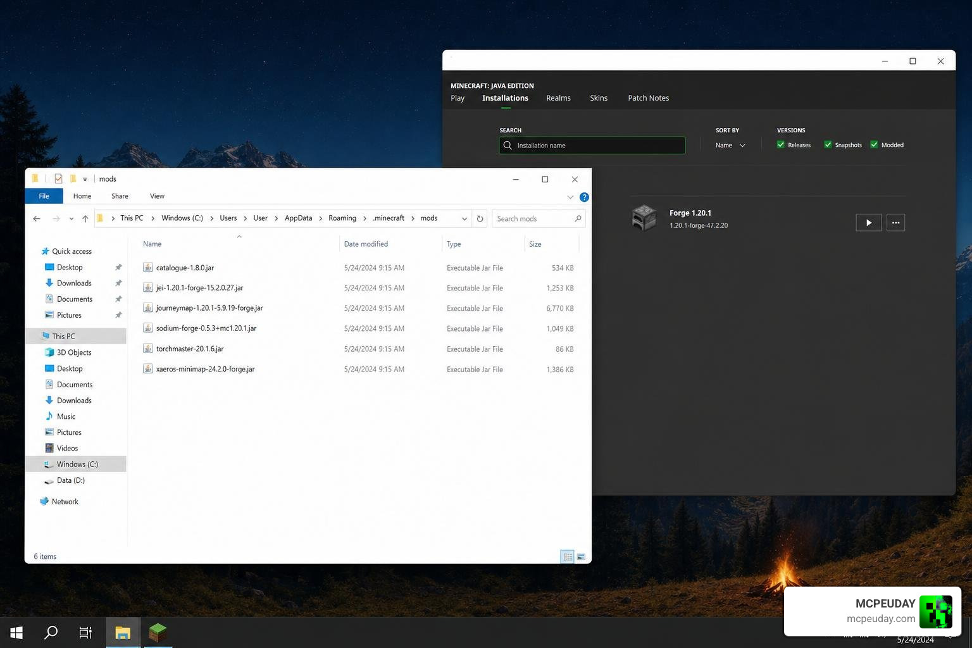Open the Windows Start menu
The height and width of the screenshot is (648, 972).
pyautogui.click(x=17, y=633)
